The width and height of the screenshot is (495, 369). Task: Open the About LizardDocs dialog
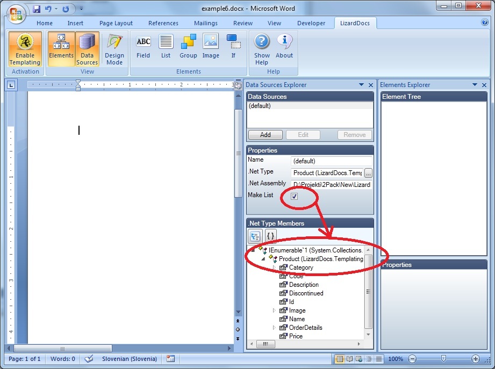(284, 47)
